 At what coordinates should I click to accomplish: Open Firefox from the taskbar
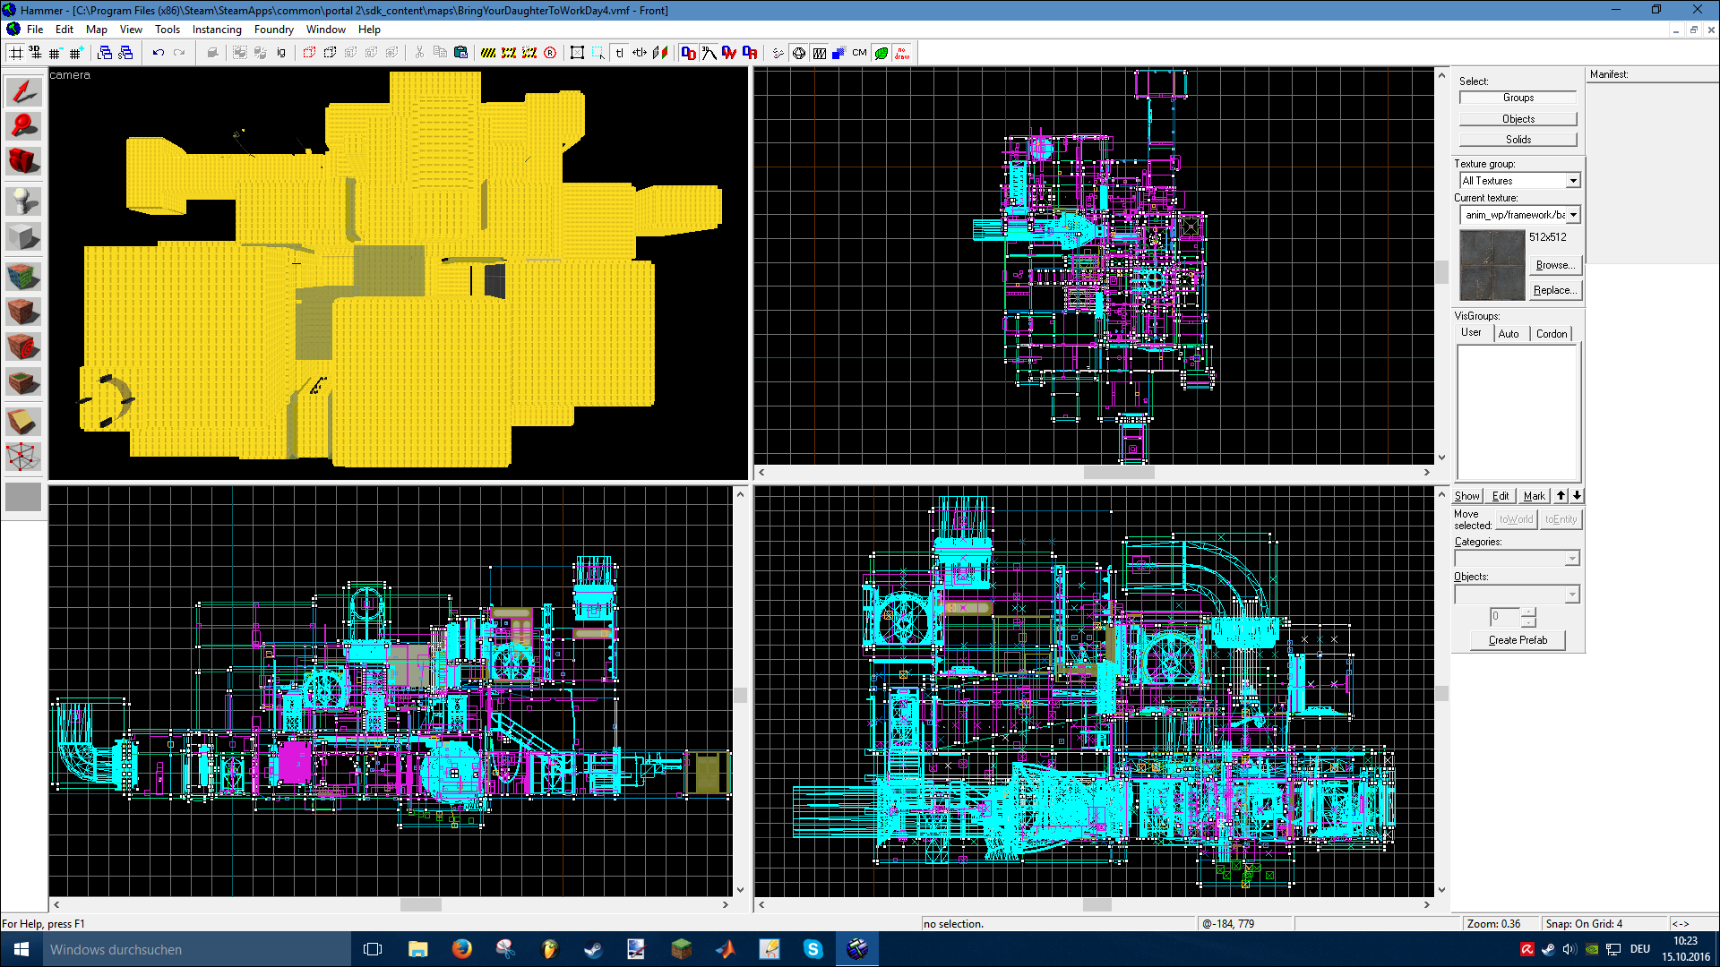point(461,949)
